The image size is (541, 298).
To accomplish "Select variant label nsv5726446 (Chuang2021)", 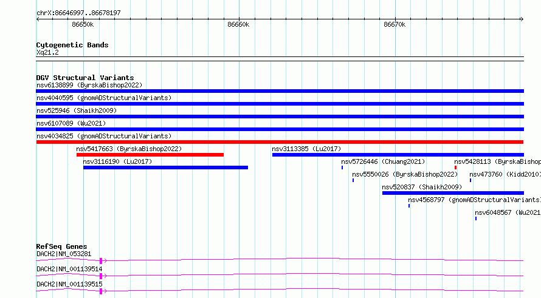I will pos(383,161).
